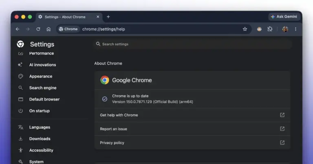Viewport: 313px width, 164px height.
Task: Click the Google Chrome title text
Action: 132,80
